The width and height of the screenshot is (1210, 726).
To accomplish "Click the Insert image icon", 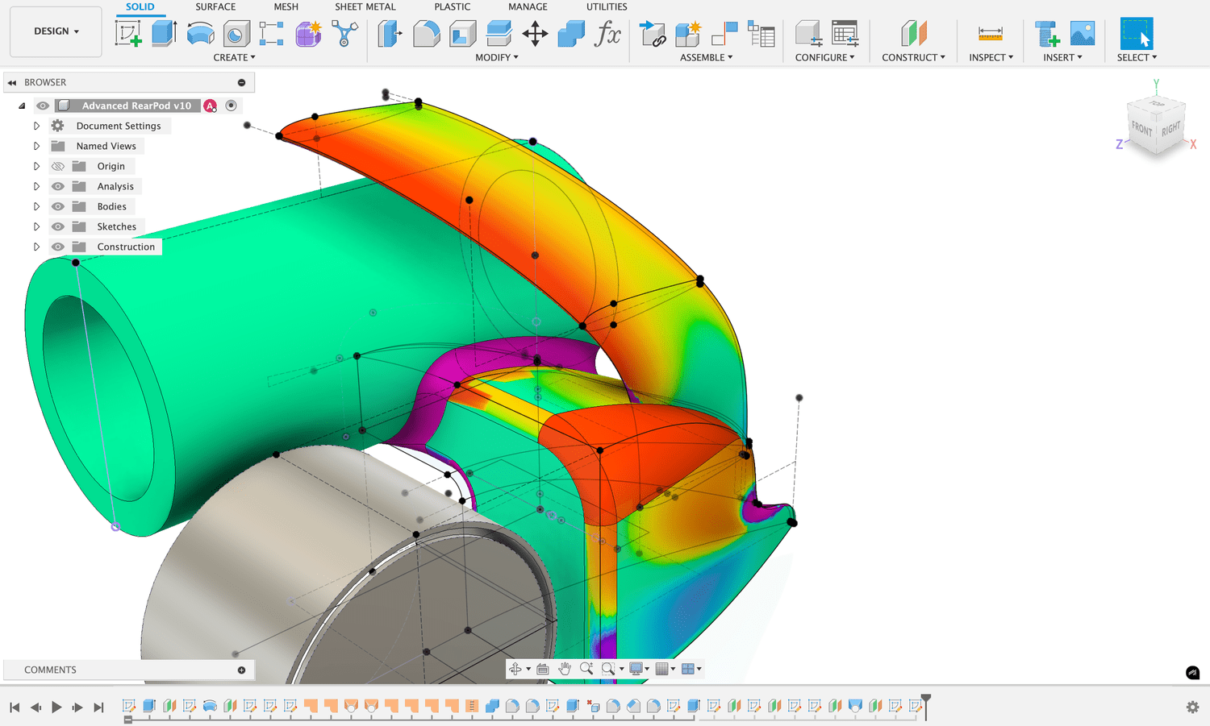I will 1083,34.
